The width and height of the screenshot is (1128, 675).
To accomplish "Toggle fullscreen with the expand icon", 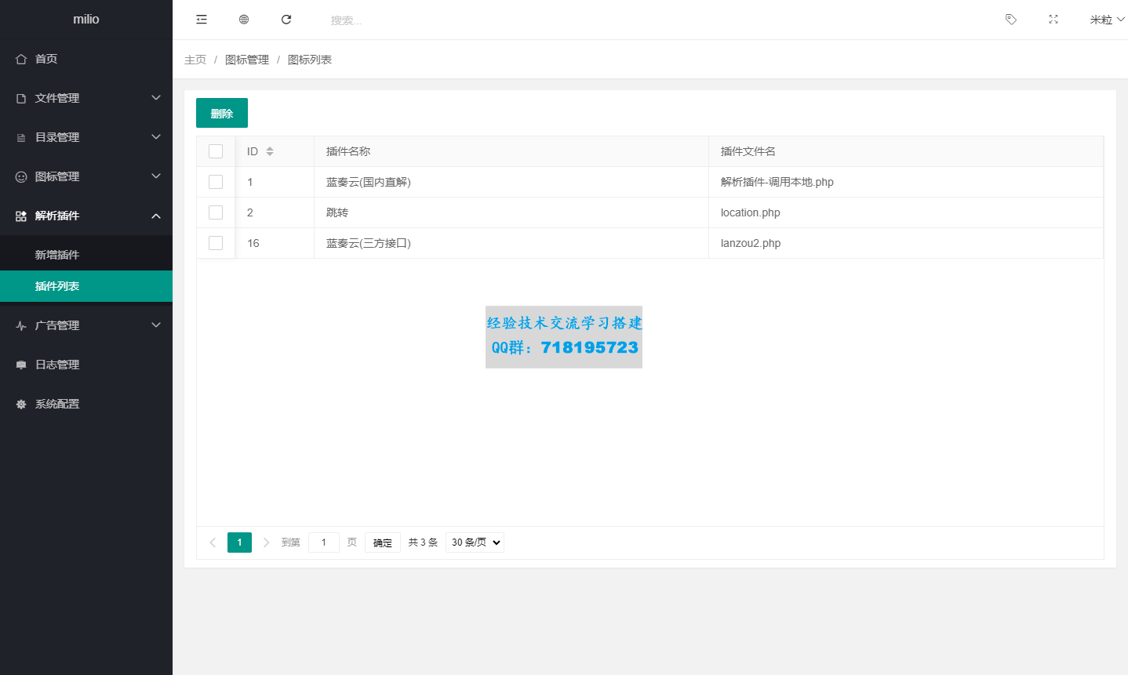I will point(1053,20).
